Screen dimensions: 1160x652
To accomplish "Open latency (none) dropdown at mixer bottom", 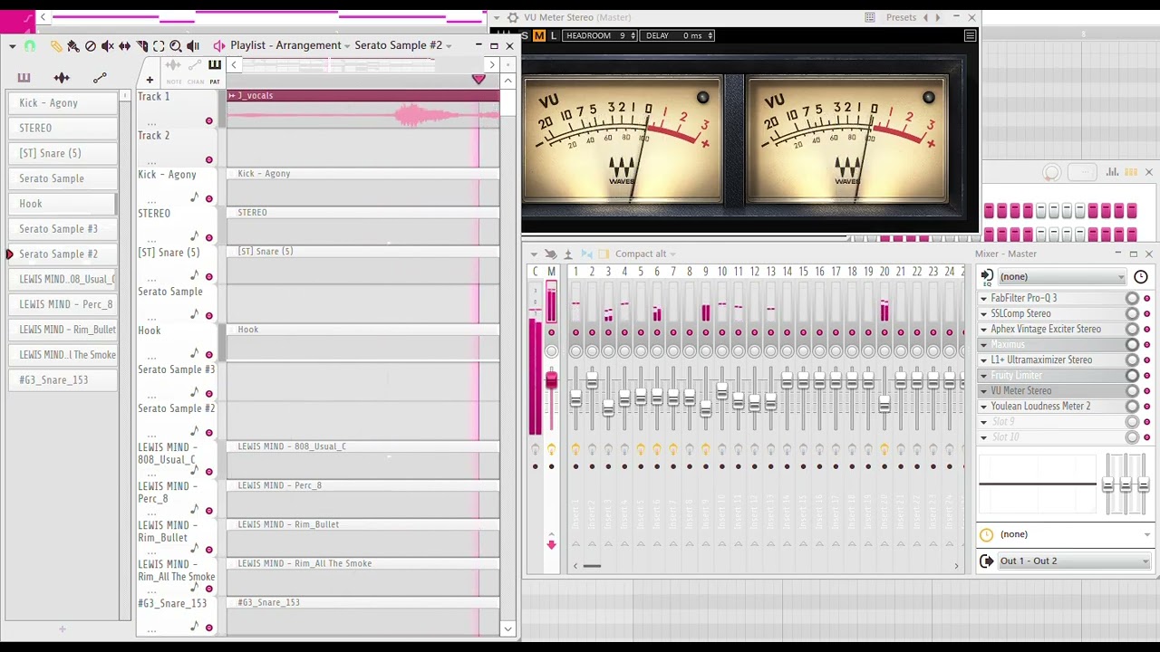I will point(1074,534).
